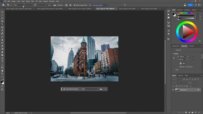
Task: Open the Crop tool preset picker arrow
Action: [x=11, y=5]
